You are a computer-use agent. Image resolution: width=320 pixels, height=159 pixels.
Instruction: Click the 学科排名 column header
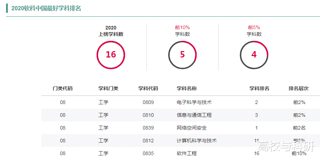tap(259, 88)
